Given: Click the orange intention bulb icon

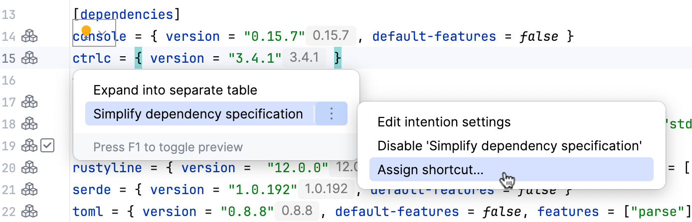Looking at the screenshot, I should point(86,31).
